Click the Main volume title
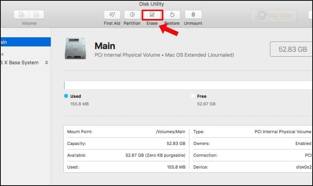The height and width of the screenshot is (186, 313). pyautogui.click(x=105, y=46)
